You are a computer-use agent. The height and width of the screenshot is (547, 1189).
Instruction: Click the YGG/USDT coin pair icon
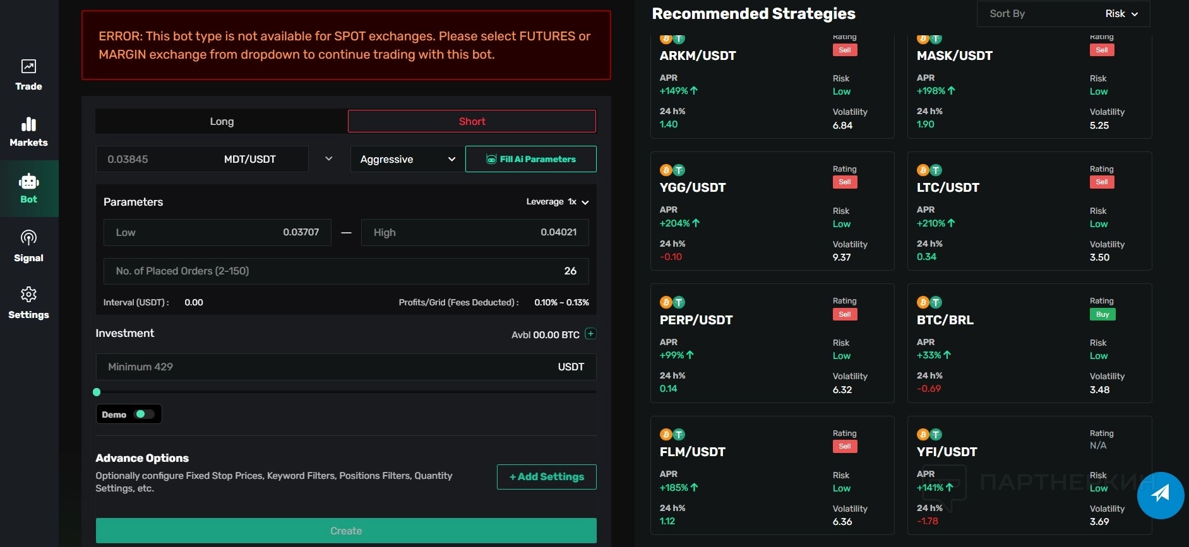(672, 170)
